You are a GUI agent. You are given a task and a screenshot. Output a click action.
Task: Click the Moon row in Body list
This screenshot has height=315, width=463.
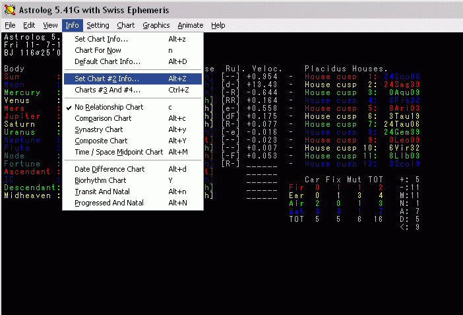pos(14,85)
